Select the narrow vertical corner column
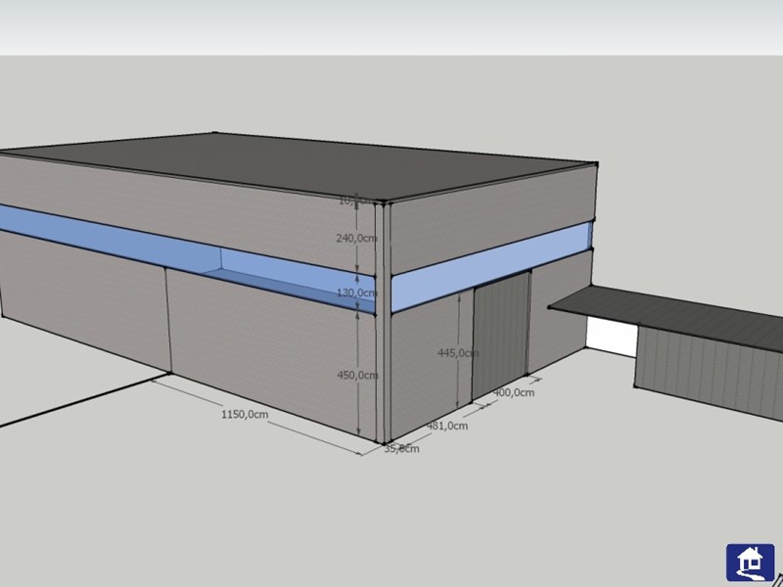This screenshot has height=587, width=783. [x=387, y=323]
